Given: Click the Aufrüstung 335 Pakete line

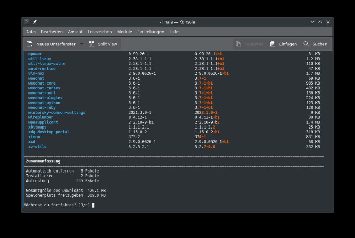Looking at the screenshot, I should 62,180.
